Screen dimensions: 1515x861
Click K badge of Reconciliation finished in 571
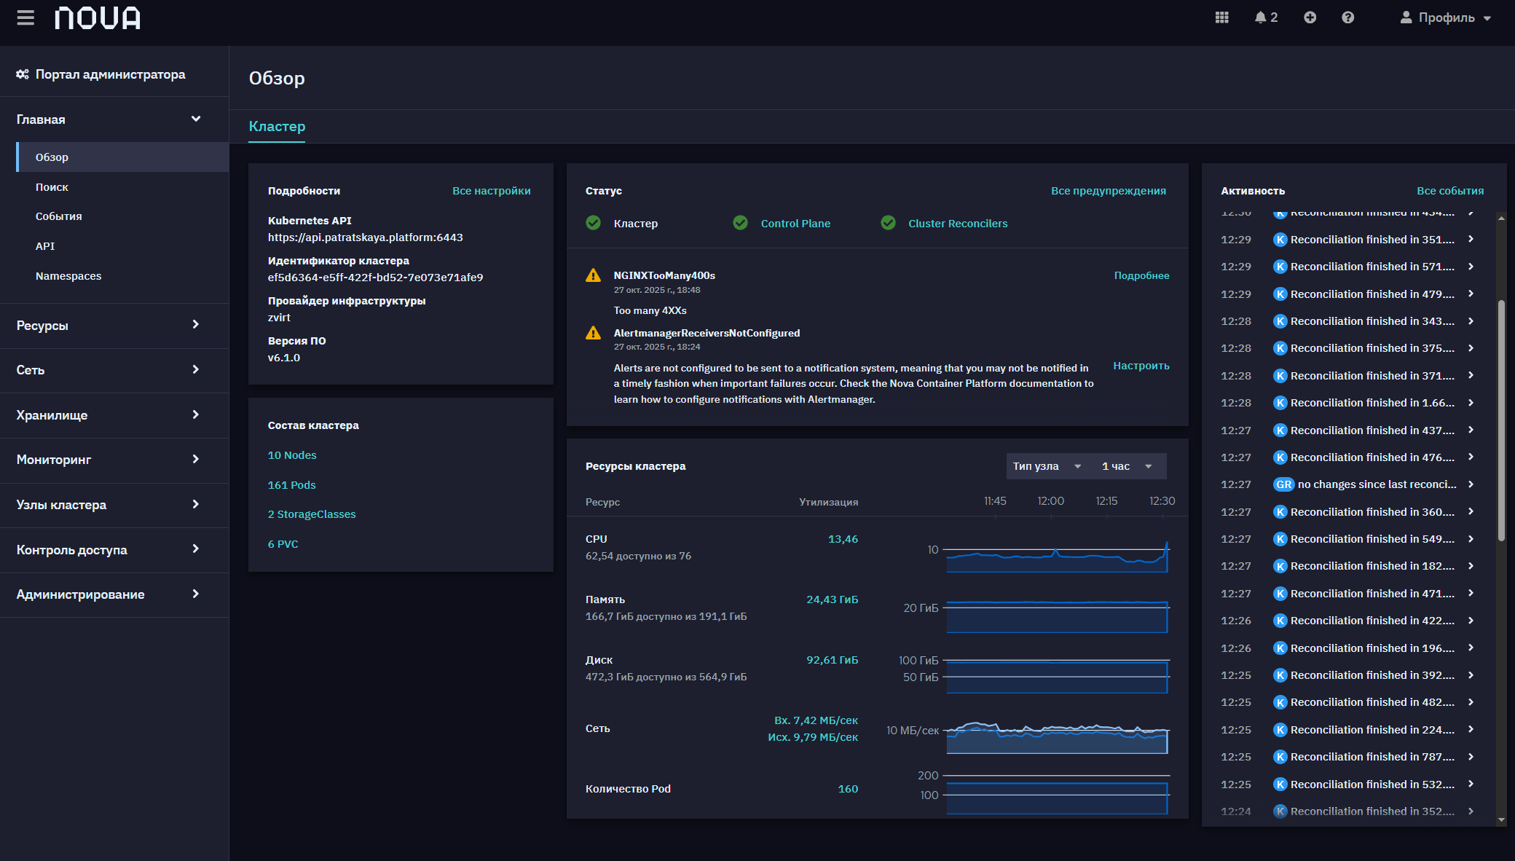pos(1280,267)
